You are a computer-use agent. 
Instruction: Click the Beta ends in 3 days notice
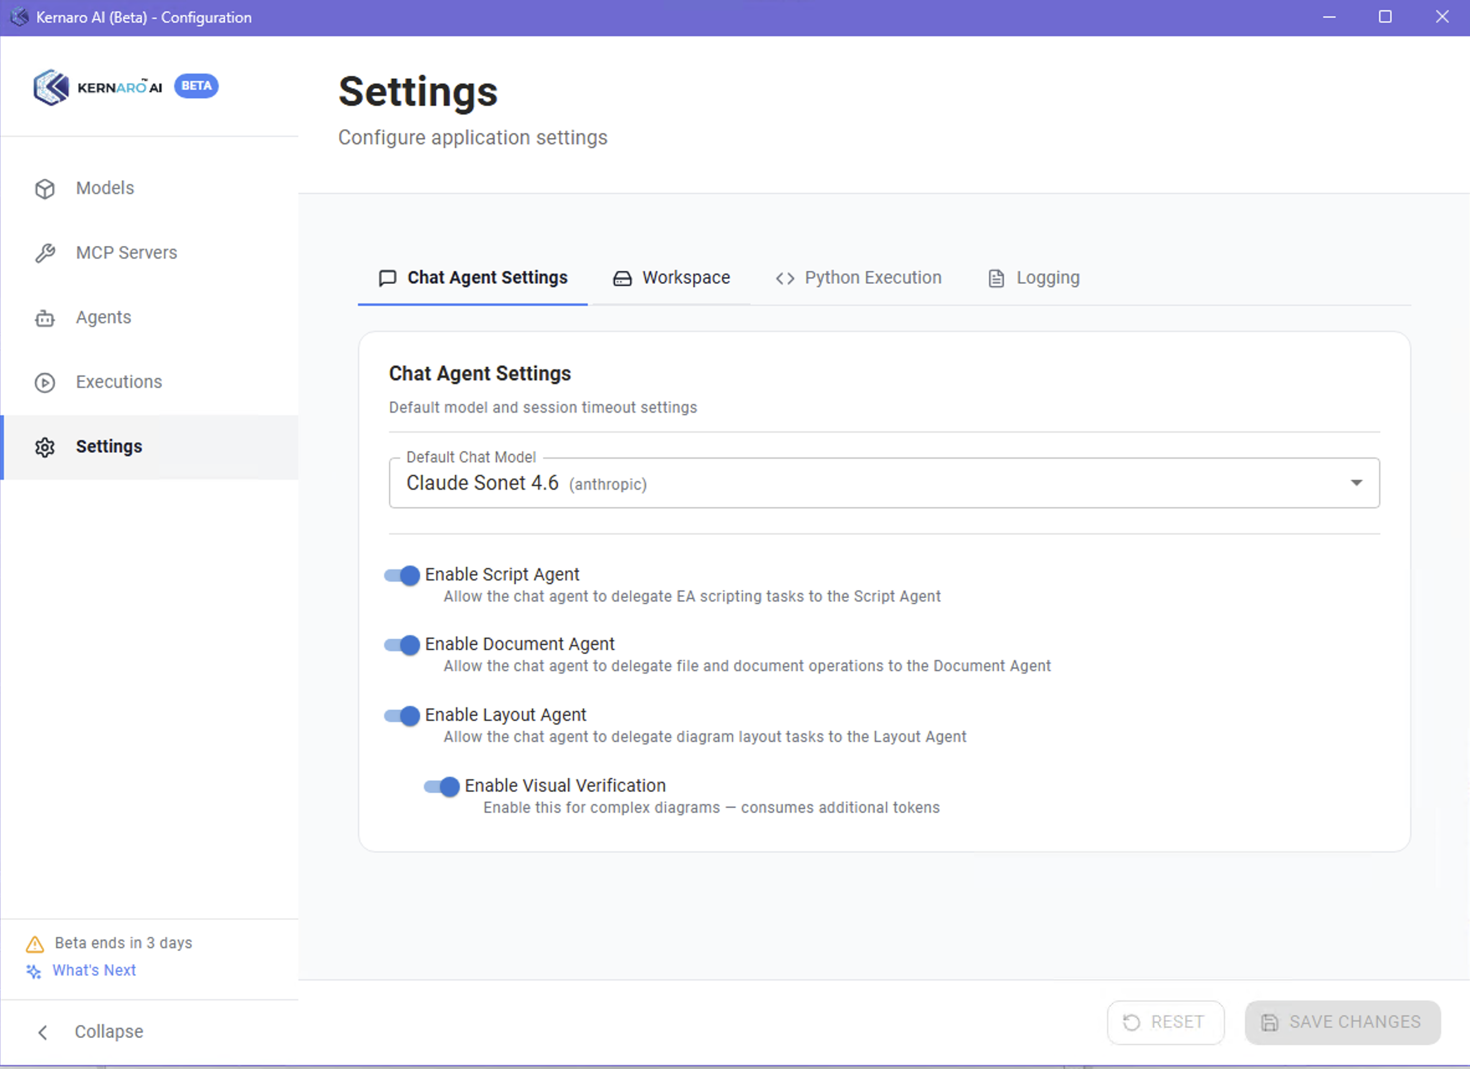123,943
